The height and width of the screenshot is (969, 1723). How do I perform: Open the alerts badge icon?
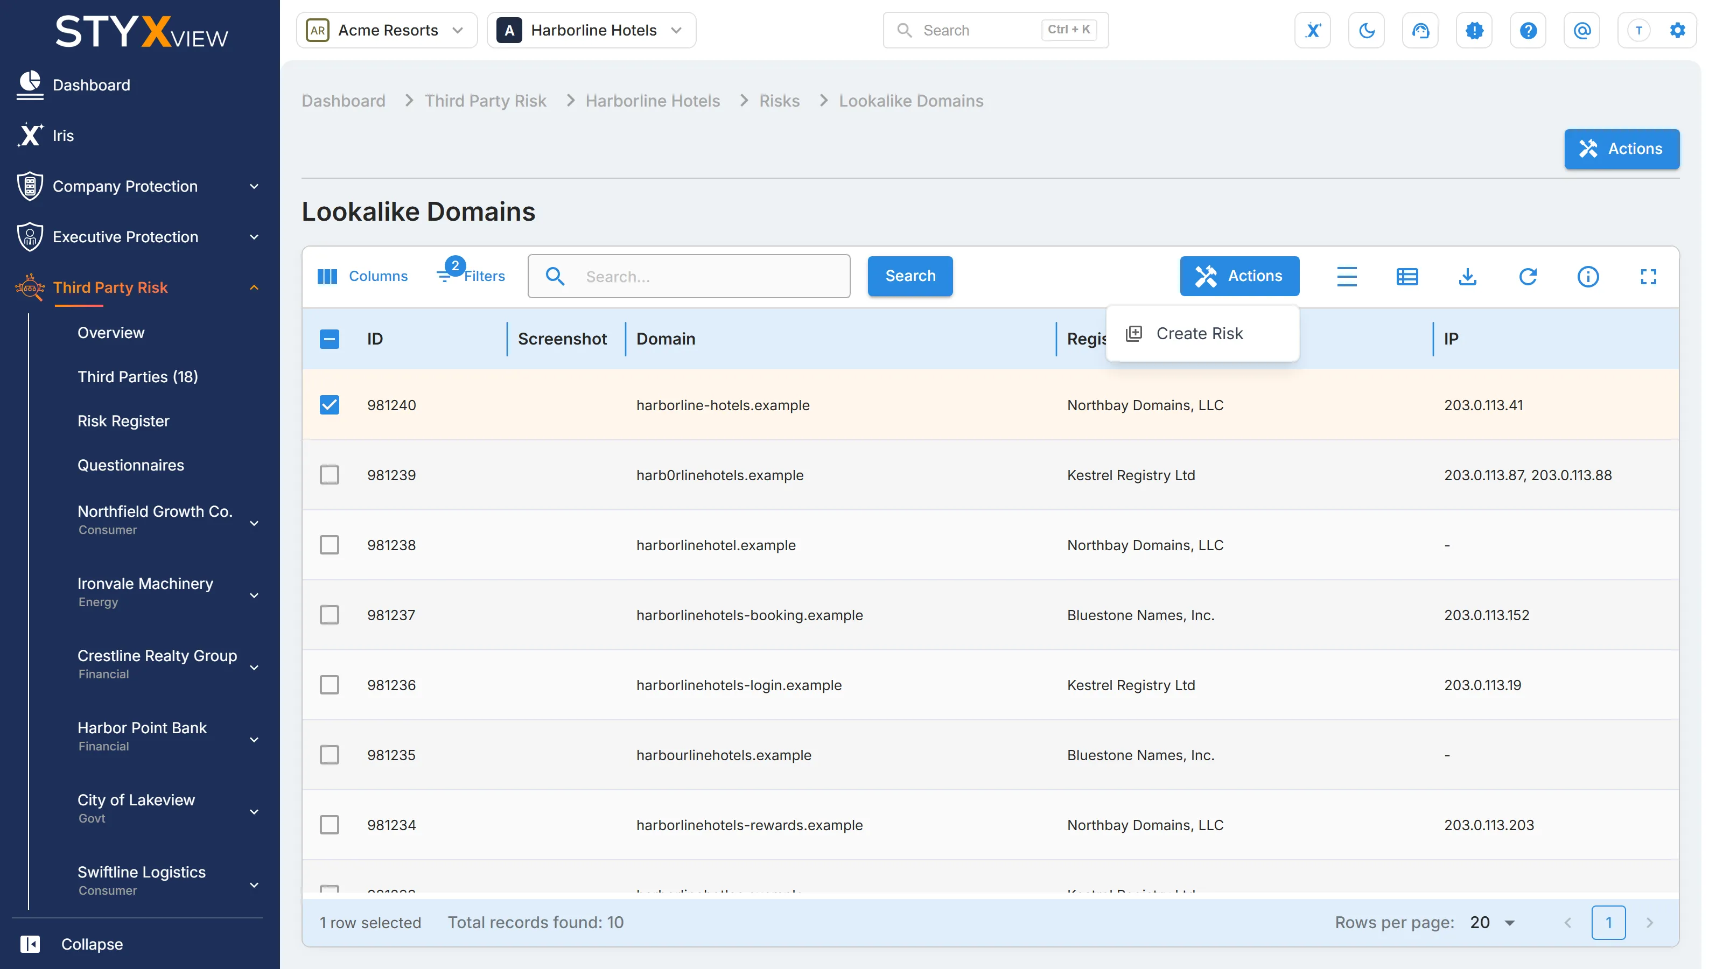pyautogui.click(x=1474, y=30)
